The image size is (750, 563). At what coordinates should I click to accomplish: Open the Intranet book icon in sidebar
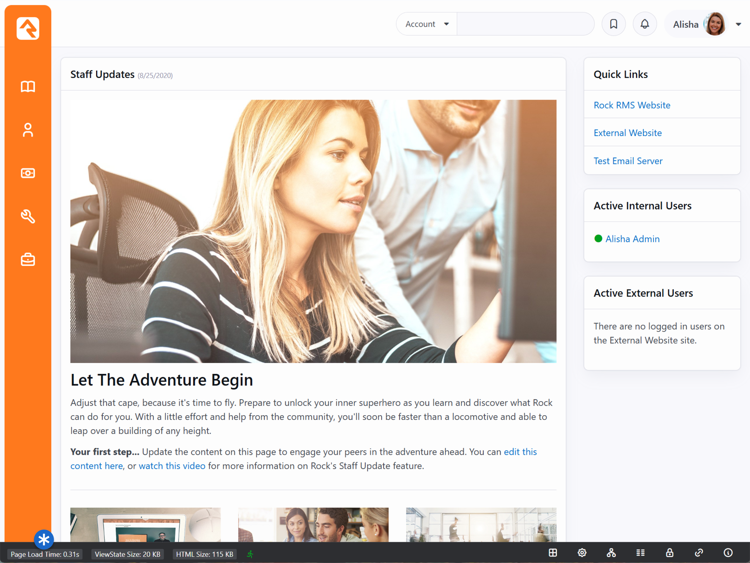(28, 87)
